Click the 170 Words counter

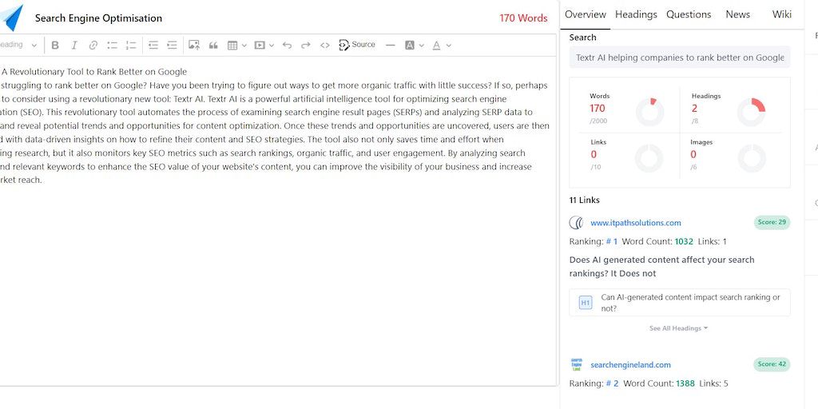[x=523, y=18]
